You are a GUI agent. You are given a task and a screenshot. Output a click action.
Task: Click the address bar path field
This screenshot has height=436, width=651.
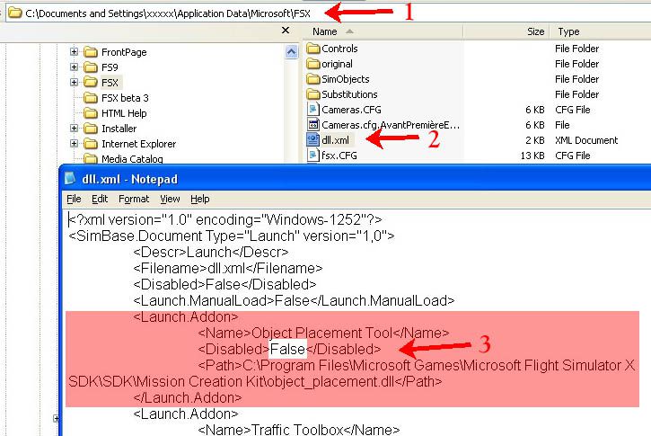(x=328, y=13)
